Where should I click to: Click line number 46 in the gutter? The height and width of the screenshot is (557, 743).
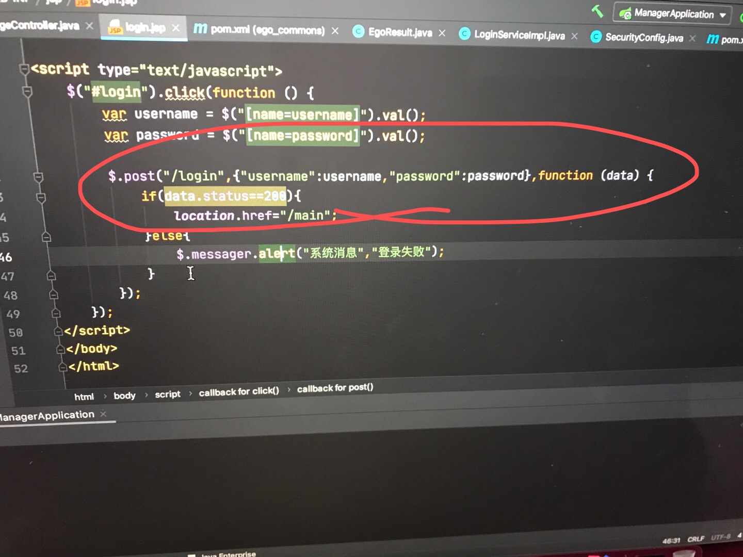point(6,257)
